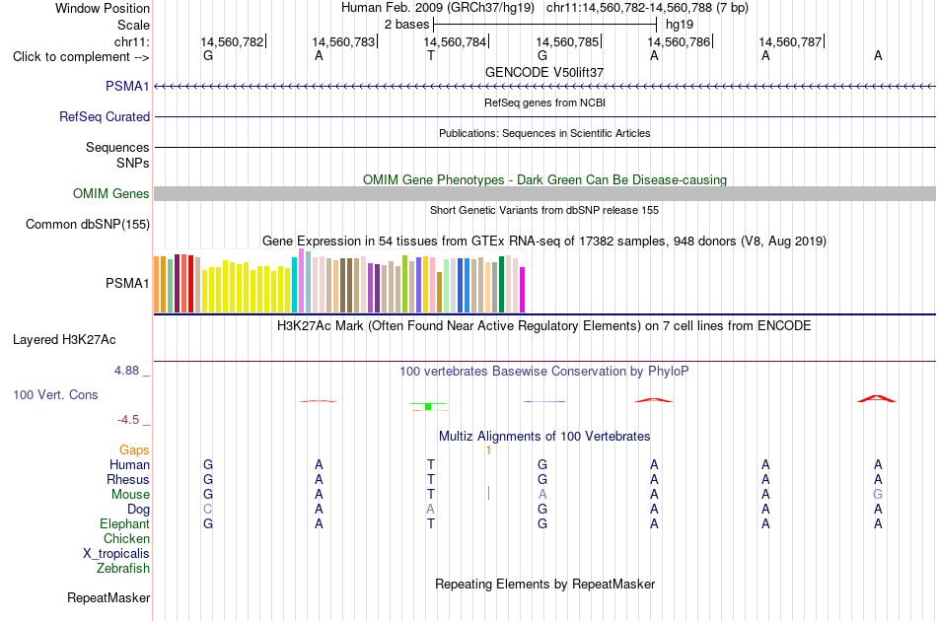Open the RefSeq Curated track label
Viewport: 937px width, 621px height.
105,116
